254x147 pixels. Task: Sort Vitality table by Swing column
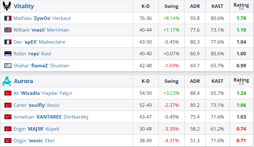(171, 6)
